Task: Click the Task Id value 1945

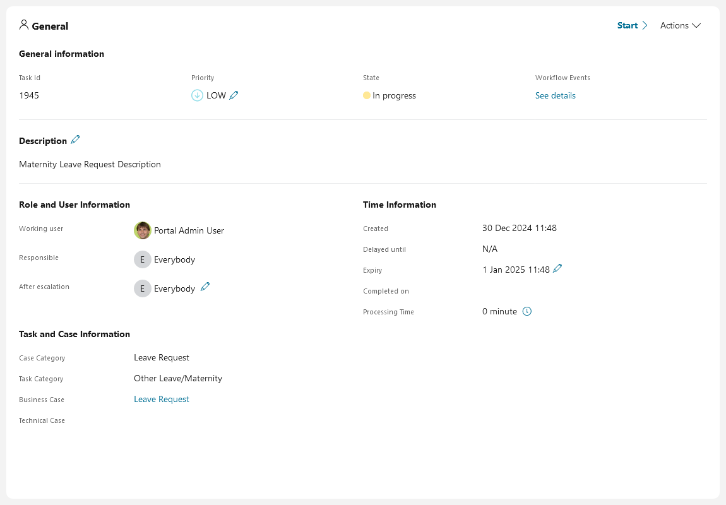Action: tap(29, 95)
